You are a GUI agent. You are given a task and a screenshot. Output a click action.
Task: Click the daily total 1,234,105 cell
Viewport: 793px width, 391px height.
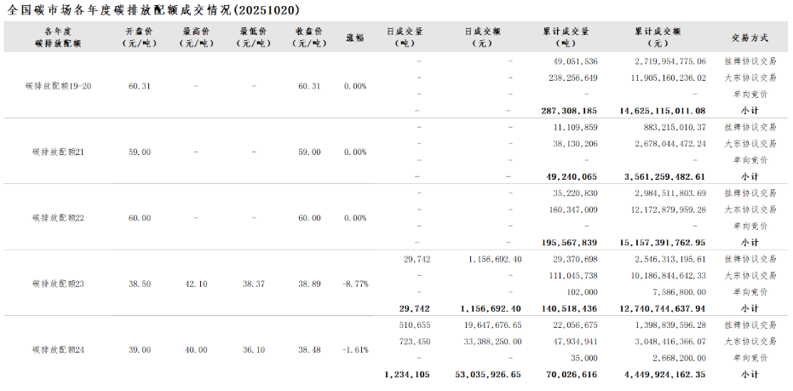pos(407,374)
